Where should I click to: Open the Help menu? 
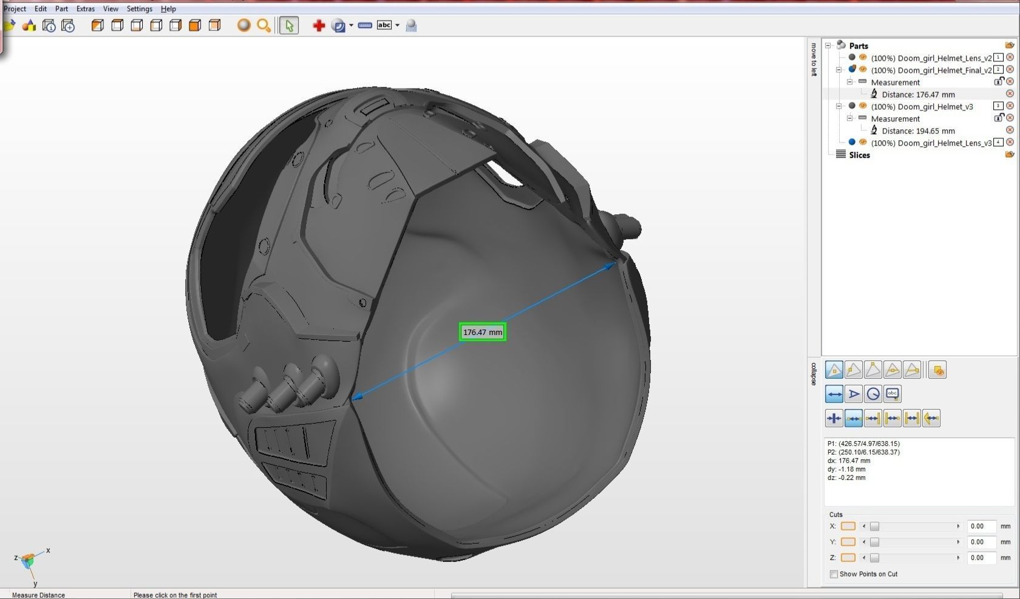click(x=168, y=8)
